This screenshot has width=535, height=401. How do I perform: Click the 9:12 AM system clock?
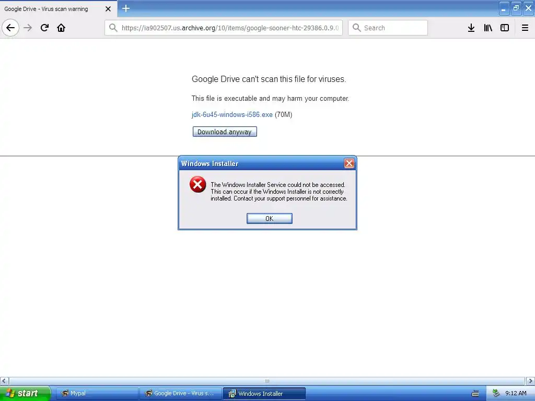tap(516, 393)
